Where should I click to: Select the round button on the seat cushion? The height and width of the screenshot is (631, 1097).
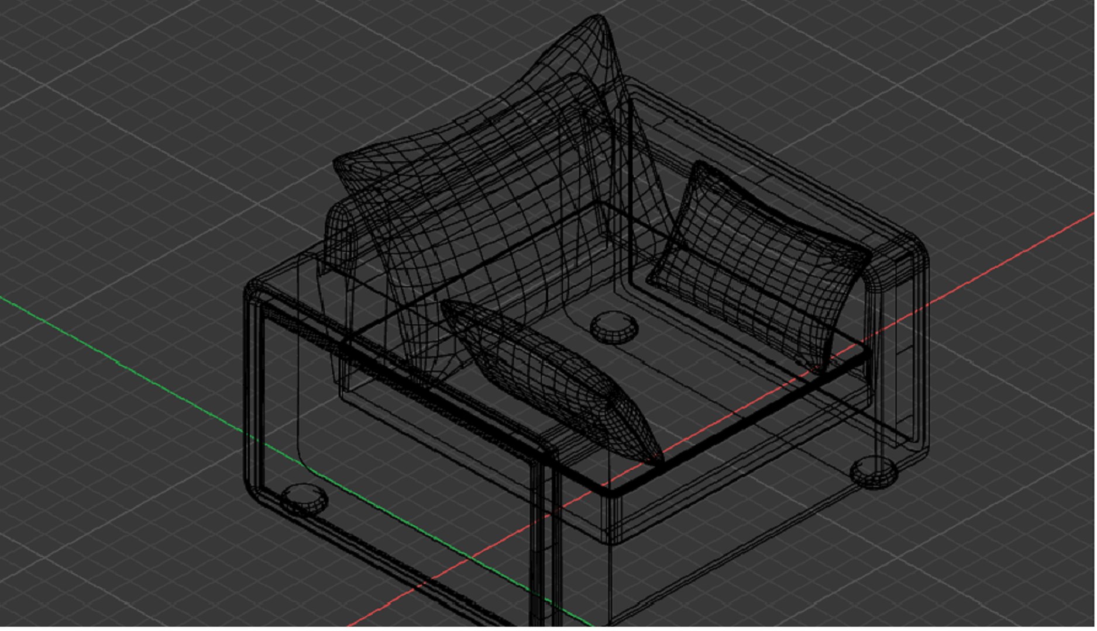pos(614,327)
